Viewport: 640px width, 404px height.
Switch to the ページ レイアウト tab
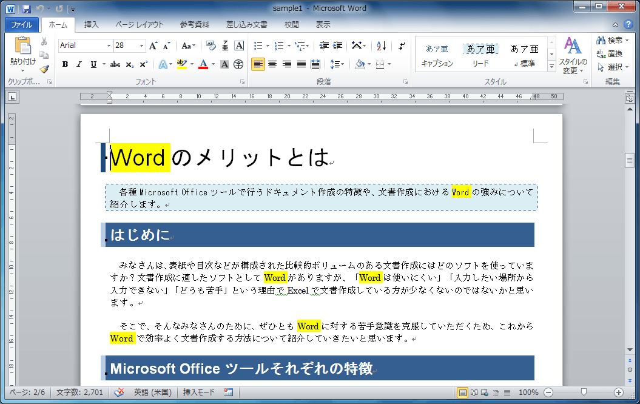pos(139,25)
